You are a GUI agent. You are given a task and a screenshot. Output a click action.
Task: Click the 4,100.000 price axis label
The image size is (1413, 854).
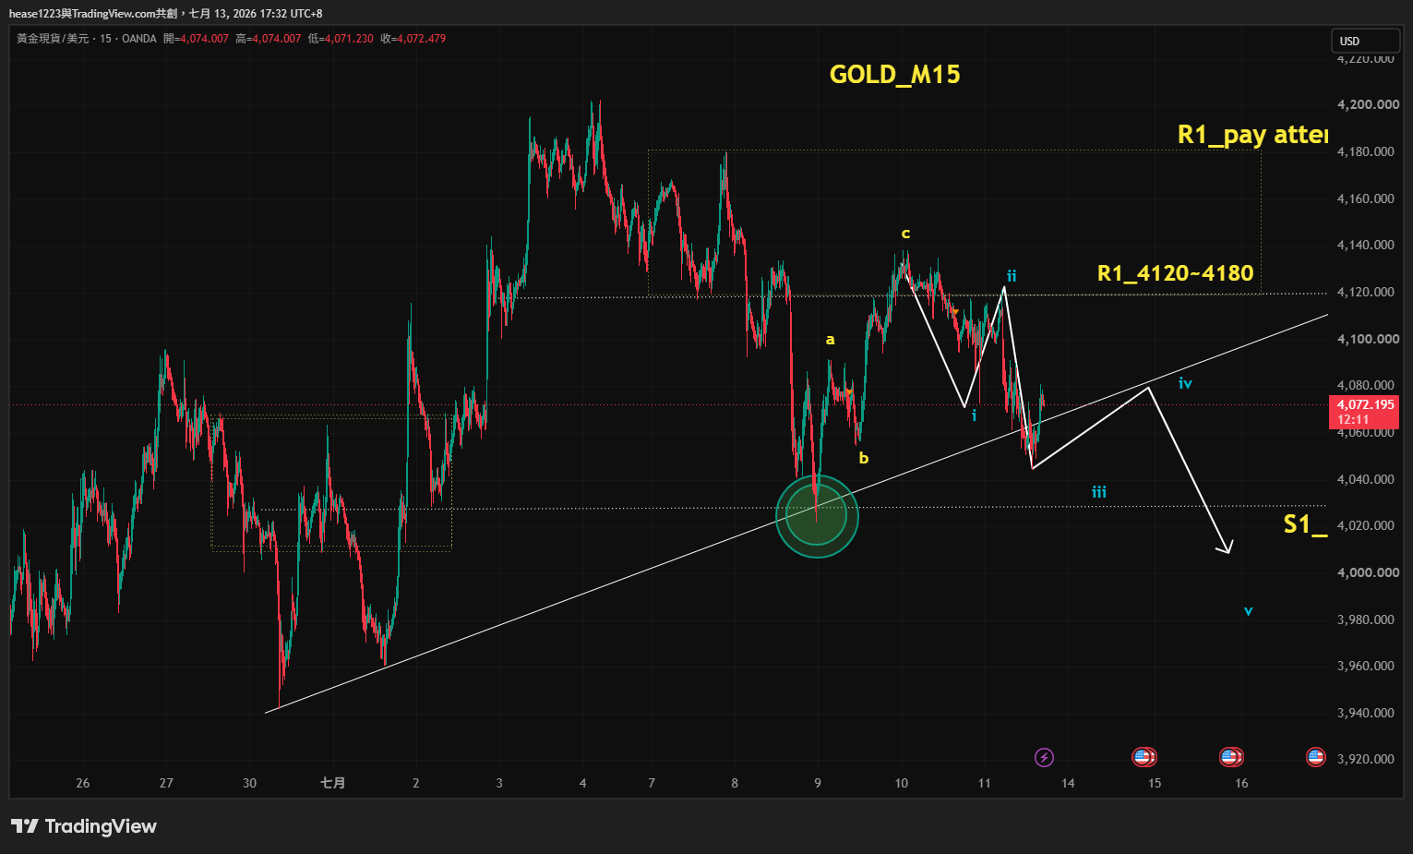pyautogui.click(x=1368, y=339)
